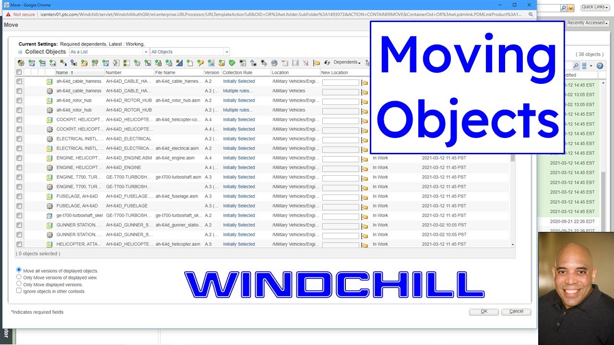The image size is (614, 345).
Task: Click the Cancel button
Action: [x=516, y=311]
